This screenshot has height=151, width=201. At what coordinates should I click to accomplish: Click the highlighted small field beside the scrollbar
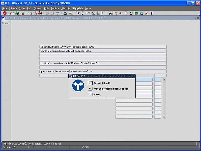[x=158, y=80]
